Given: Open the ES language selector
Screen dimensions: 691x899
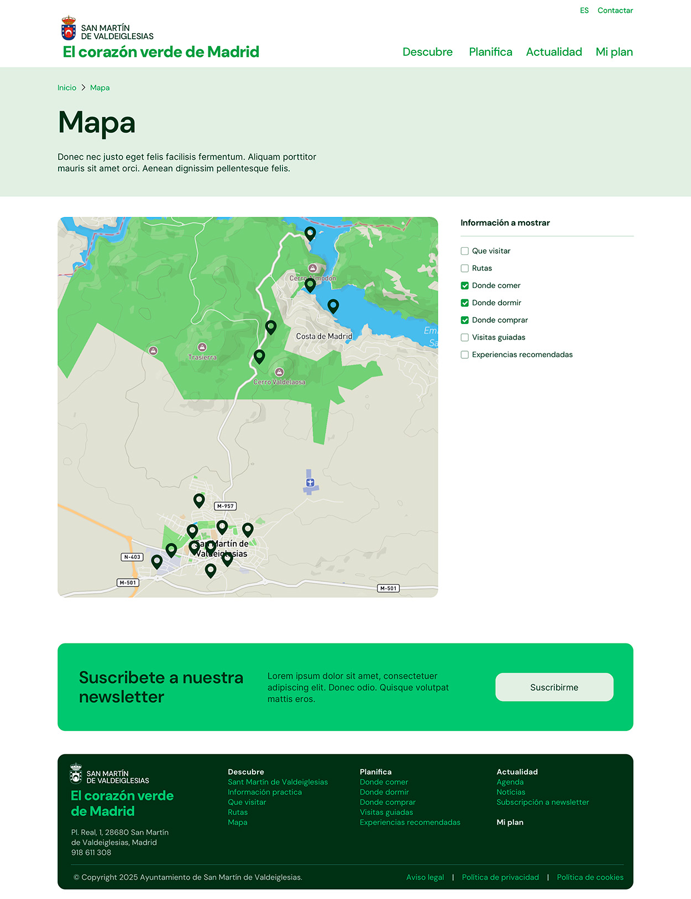Looking at the screenshot, I should pyautogui.click(x=584, y=11).
